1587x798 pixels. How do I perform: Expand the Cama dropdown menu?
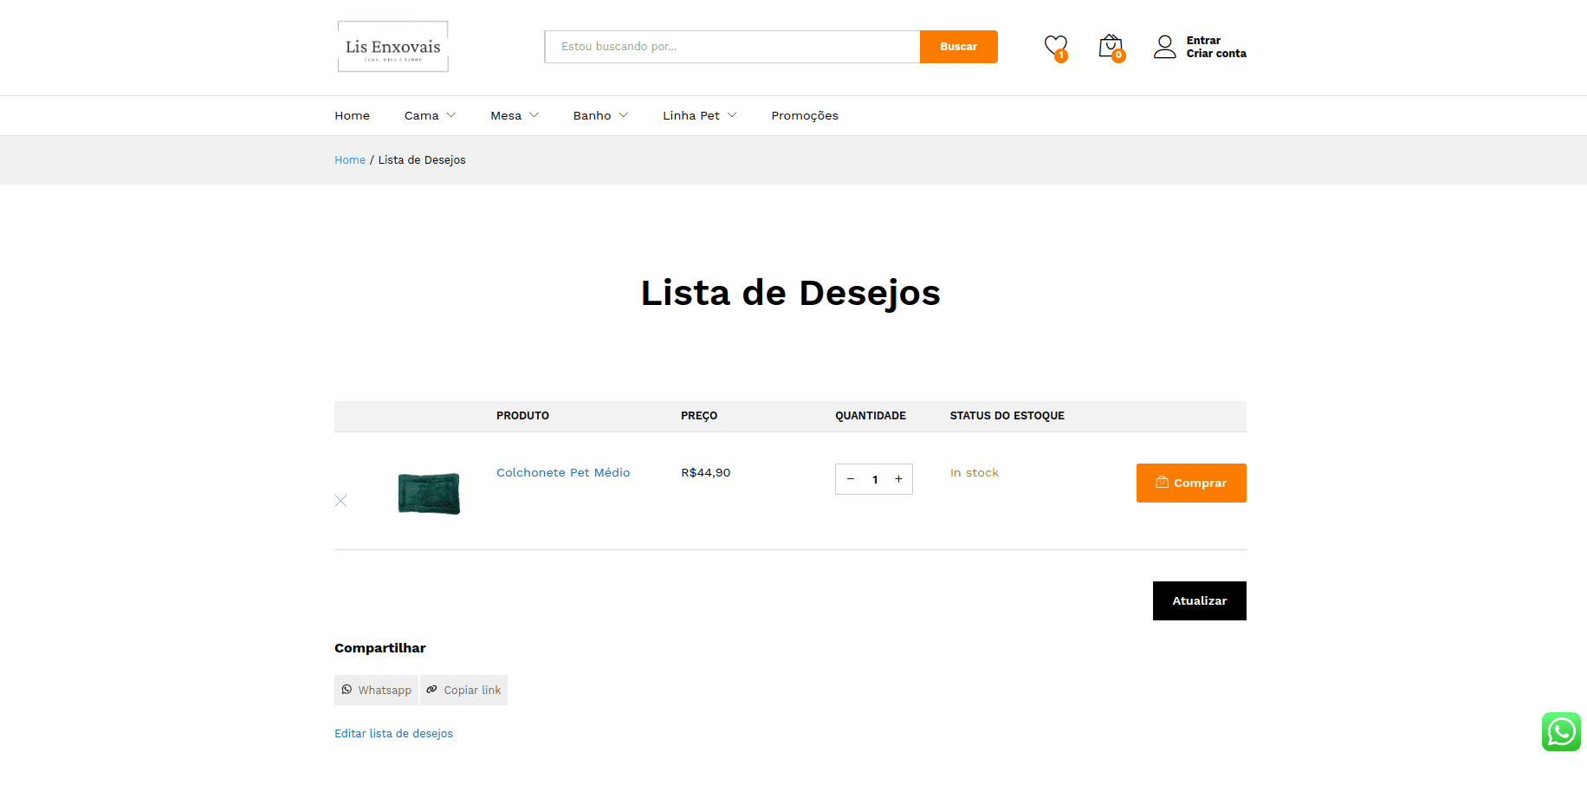pyautogui.click(x=430, y=115)
